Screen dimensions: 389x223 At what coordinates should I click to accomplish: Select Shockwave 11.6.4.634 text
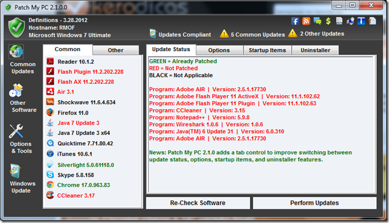tap(86, 102)
